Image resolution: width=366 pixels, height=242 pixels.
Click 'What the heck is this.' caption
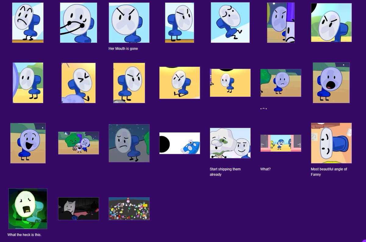(x=24, y=235)
